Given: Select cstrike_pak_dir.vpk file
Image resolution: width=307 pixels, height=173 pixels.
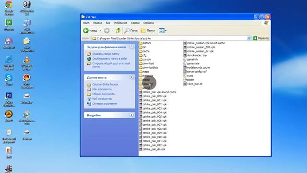Looking at the screenshot, I should (152, 149).
